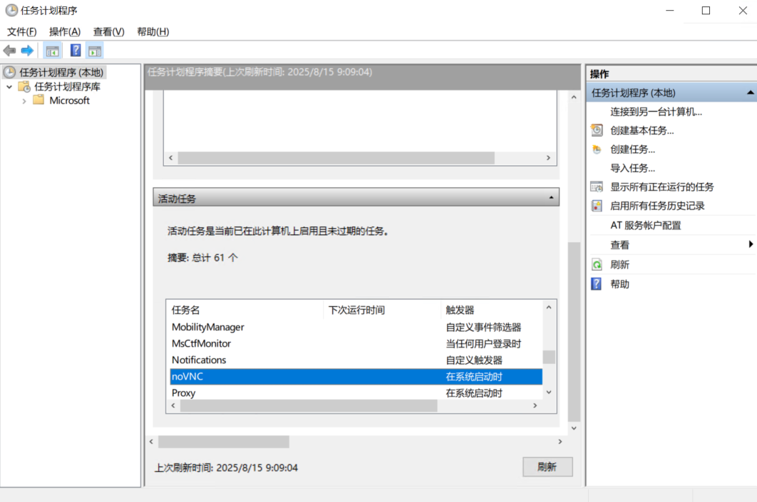The height and width of the screenshot is (502, 757).
Task: Click the 自定义事件筛选器 trigger cell
Action: point(483,328)
